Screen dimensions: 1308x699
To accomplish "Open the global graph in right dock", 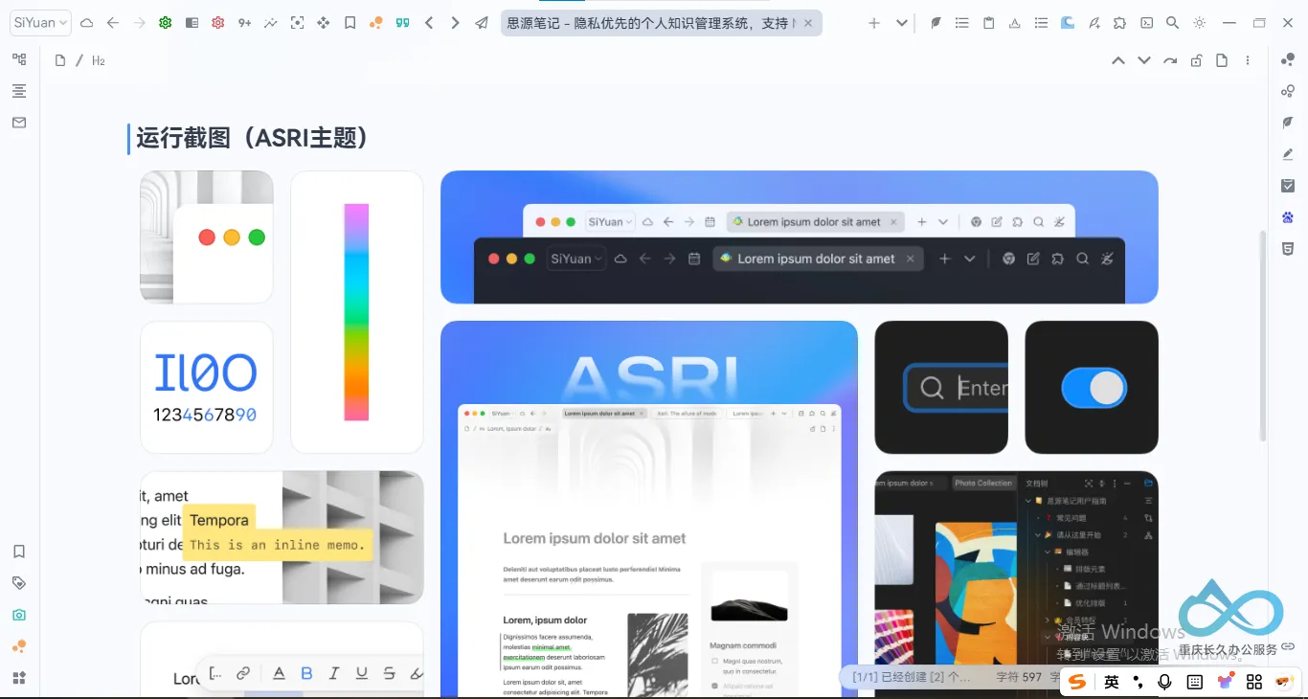I will click(1288, 91).
